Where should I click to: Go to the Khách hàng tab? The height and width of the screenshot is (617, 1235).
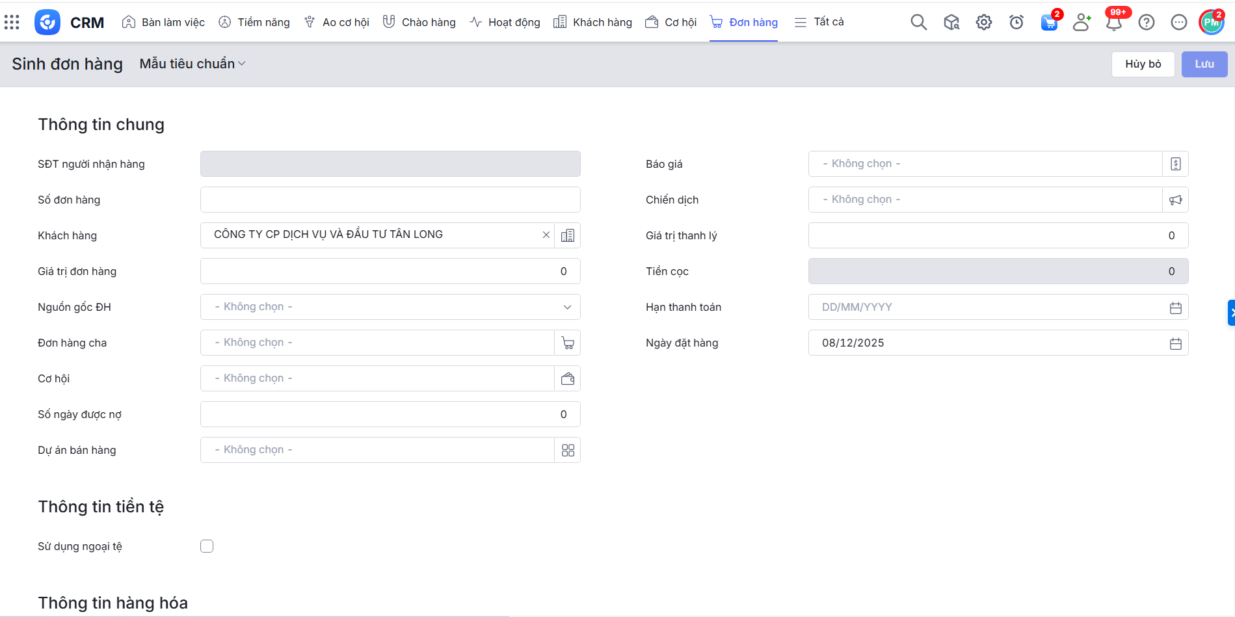[x=592, y=22]
